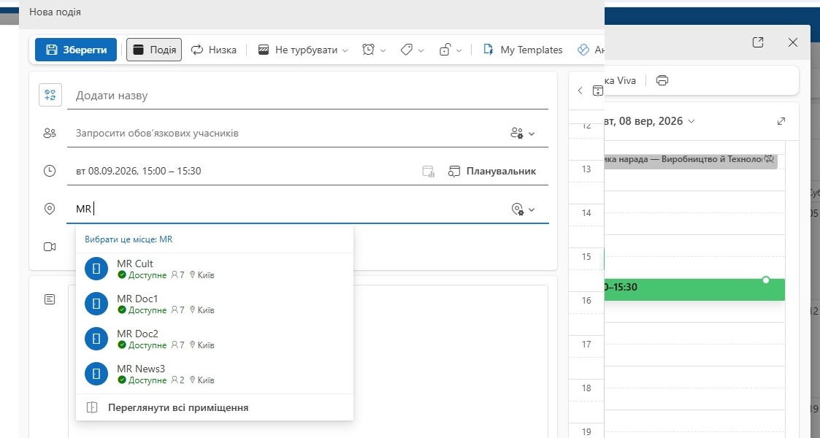Click Київ location text under MR News3

click(x=206, y=380)
